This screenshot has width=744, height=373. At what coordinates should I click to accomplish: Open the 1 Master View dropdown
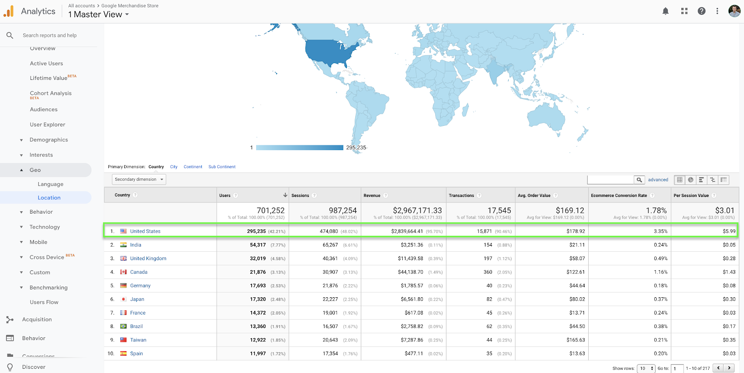click(x=99, y=14)
